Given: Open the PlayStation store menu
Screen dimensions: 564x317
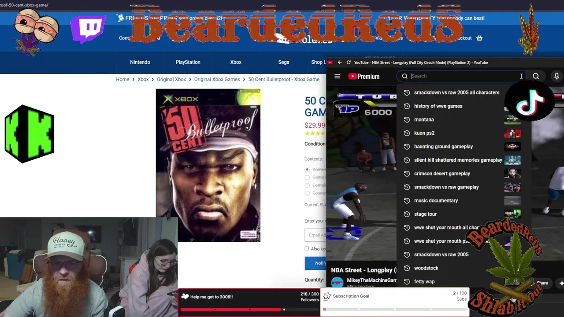Looking at the screenshot, I should [188, 62].
